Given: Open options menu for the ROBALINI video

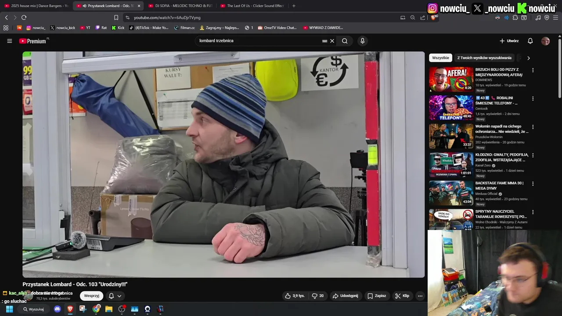Looking at the screenshot, I should (x=533, y=99).
